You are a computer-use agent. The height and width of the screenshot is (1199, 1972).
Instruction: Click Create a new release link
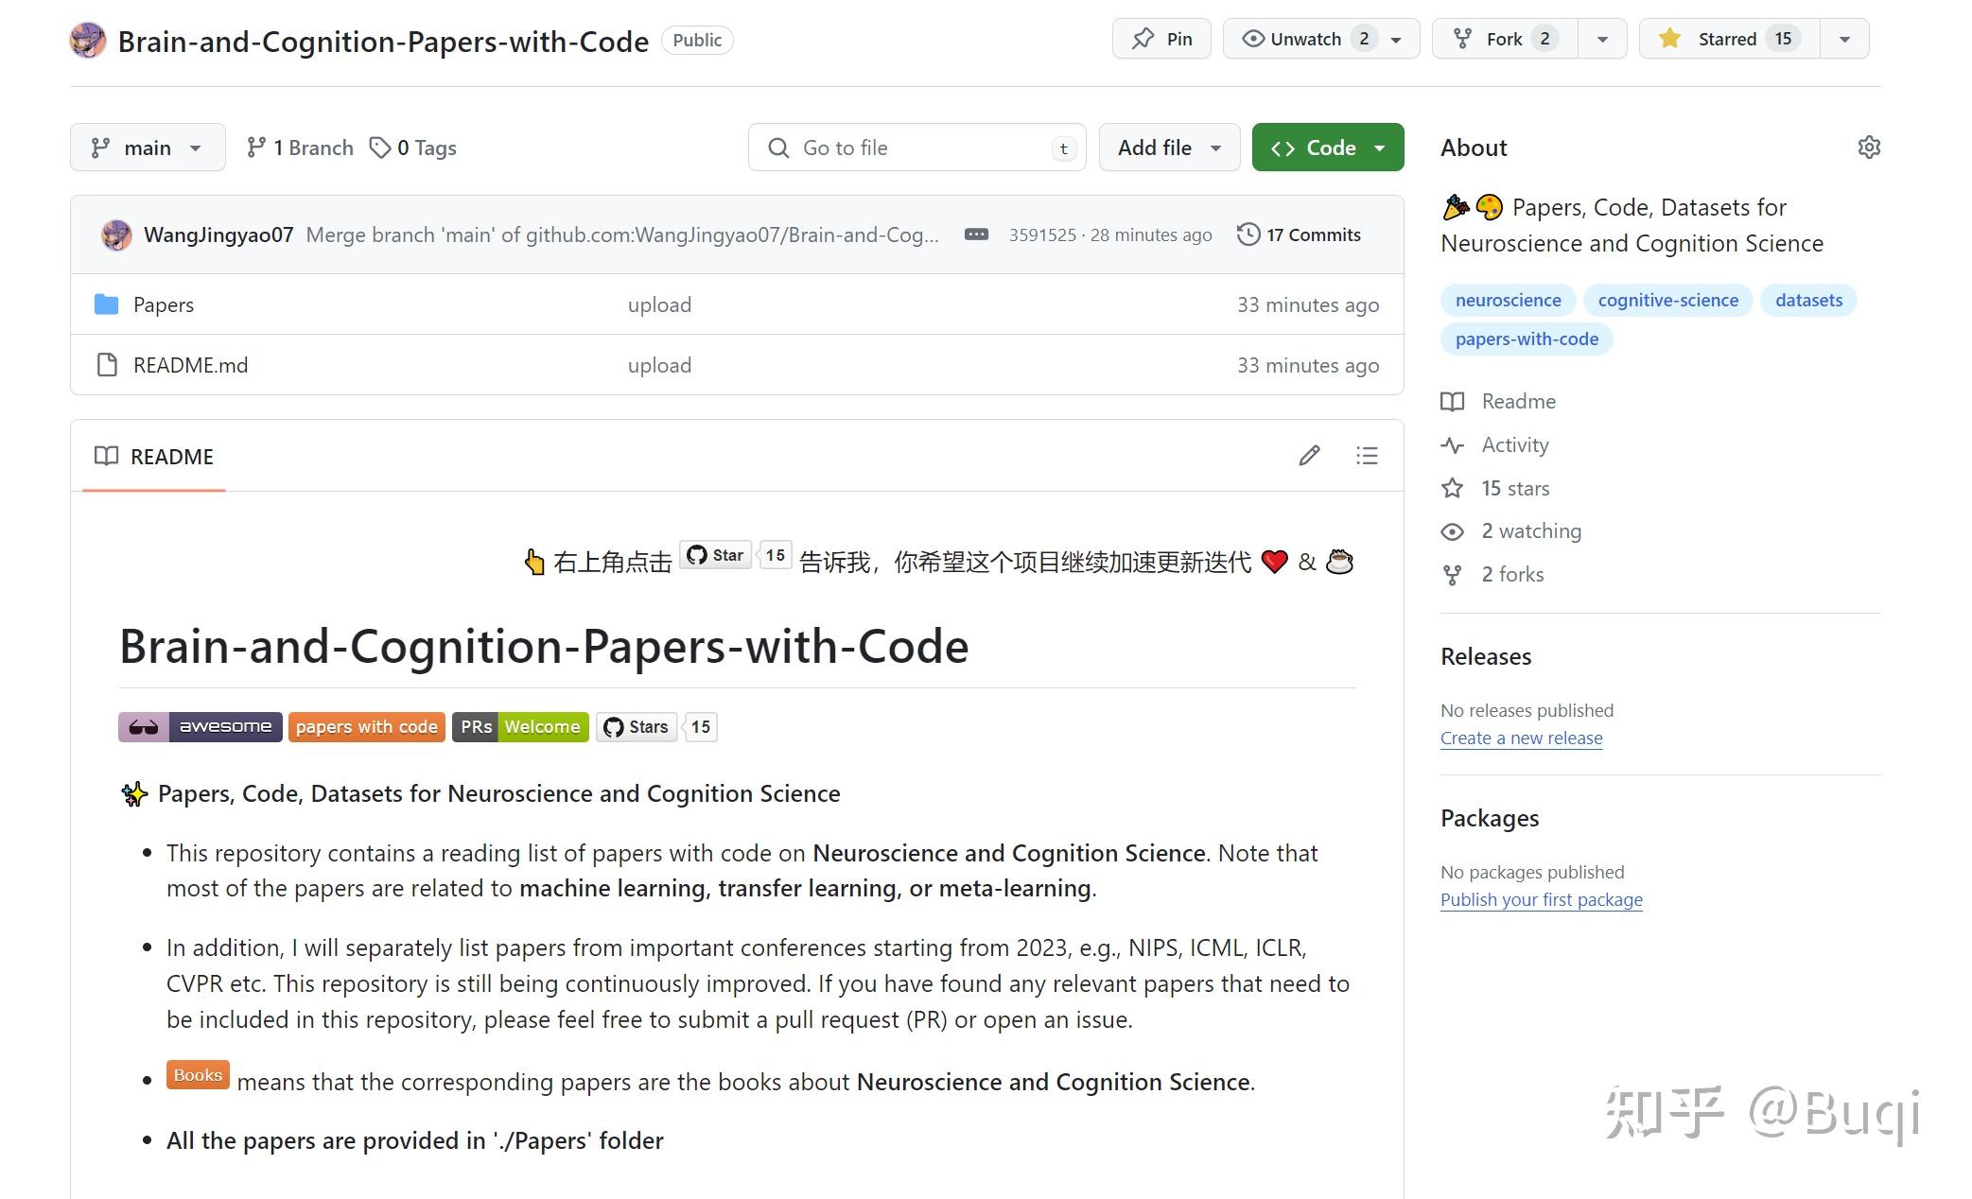[1521, 738]
